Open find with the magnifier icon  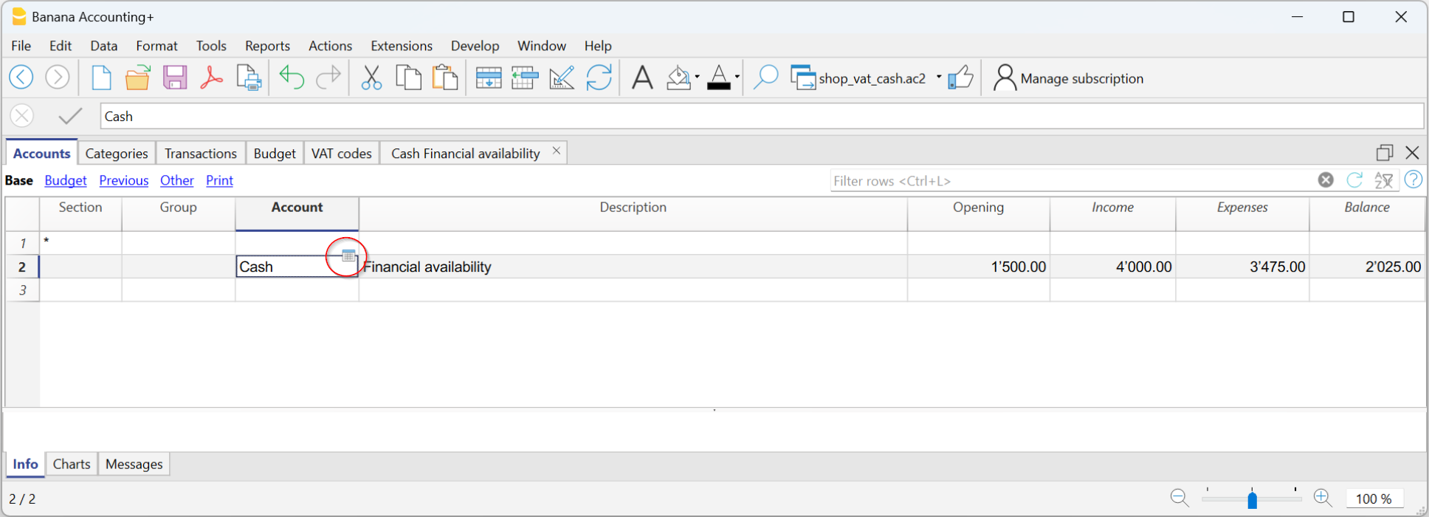point(765,77)
